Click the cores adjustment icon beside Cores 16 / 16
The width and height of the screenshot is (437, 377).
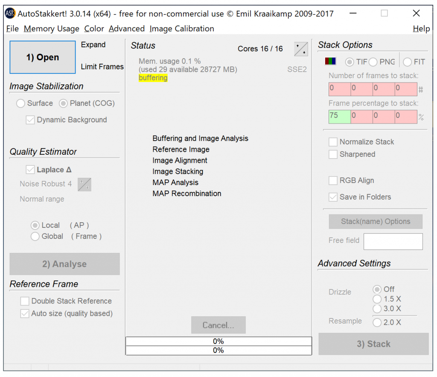coord(301,49)
